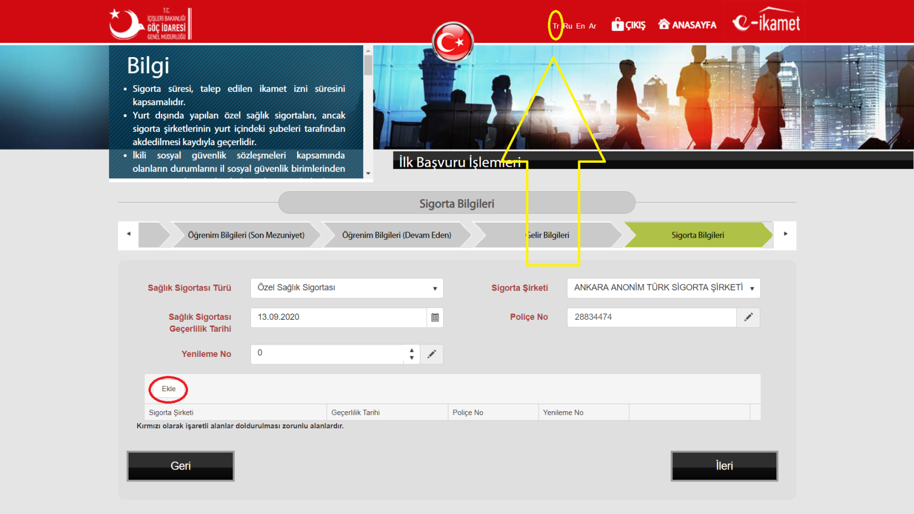Click the pencil icon beside Yenileme No
The height and width of the screenshot is (514, 914).
tap(432, 354)
